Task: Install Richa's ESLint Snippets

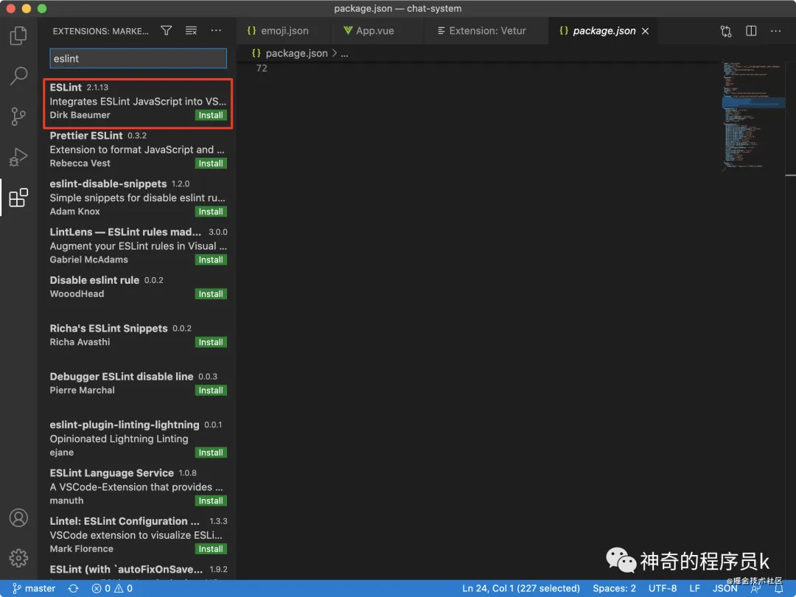Action: pos(211,342)
